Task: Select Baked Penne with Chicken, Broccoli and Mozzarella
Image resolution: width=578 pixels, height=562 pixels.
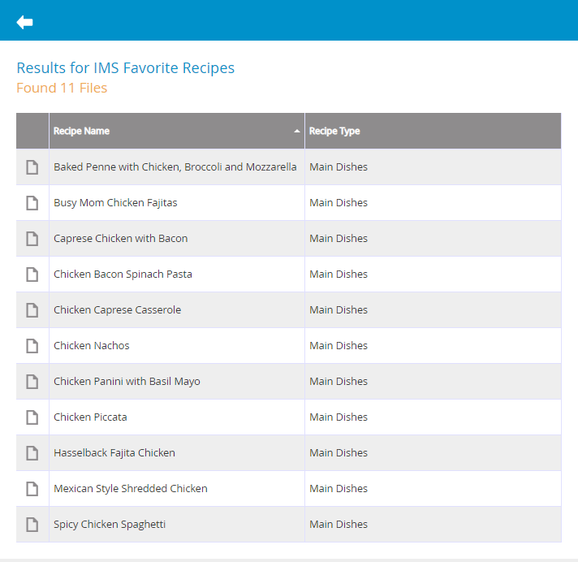Action: pos(175,167)
